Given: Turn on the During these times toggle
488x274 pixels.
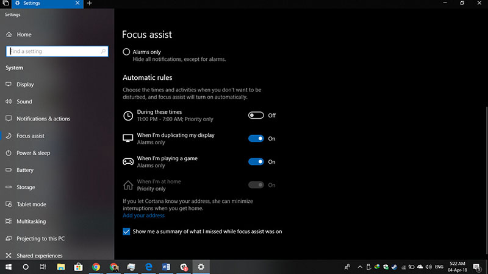Looking at the screenshot, I should click(256, 115).
